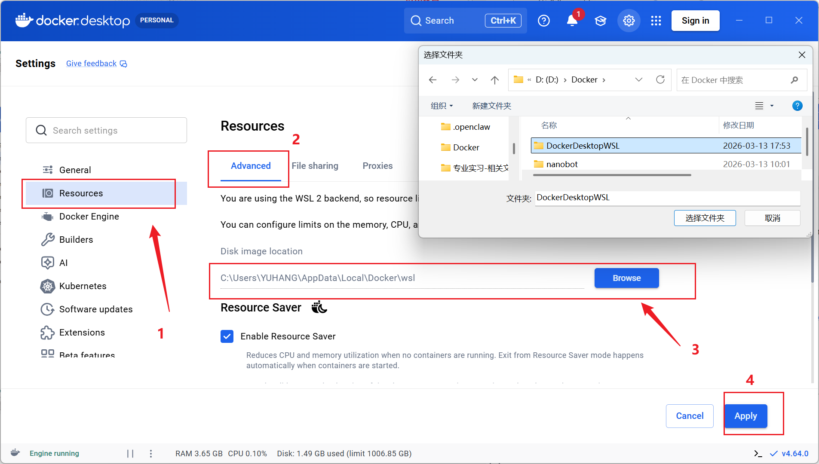The height and width of the screenshot is (464, 819).
Task: Go up one folder level in dialog
Action: pos(495,80)
